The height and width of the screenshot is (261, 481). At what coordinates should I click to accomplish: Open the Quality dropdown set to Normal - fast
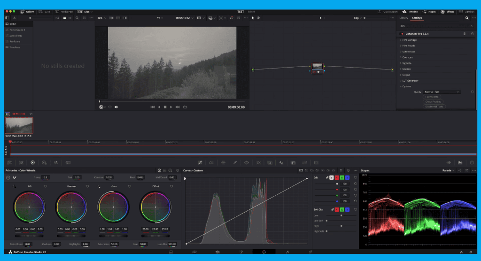(442, 92)
